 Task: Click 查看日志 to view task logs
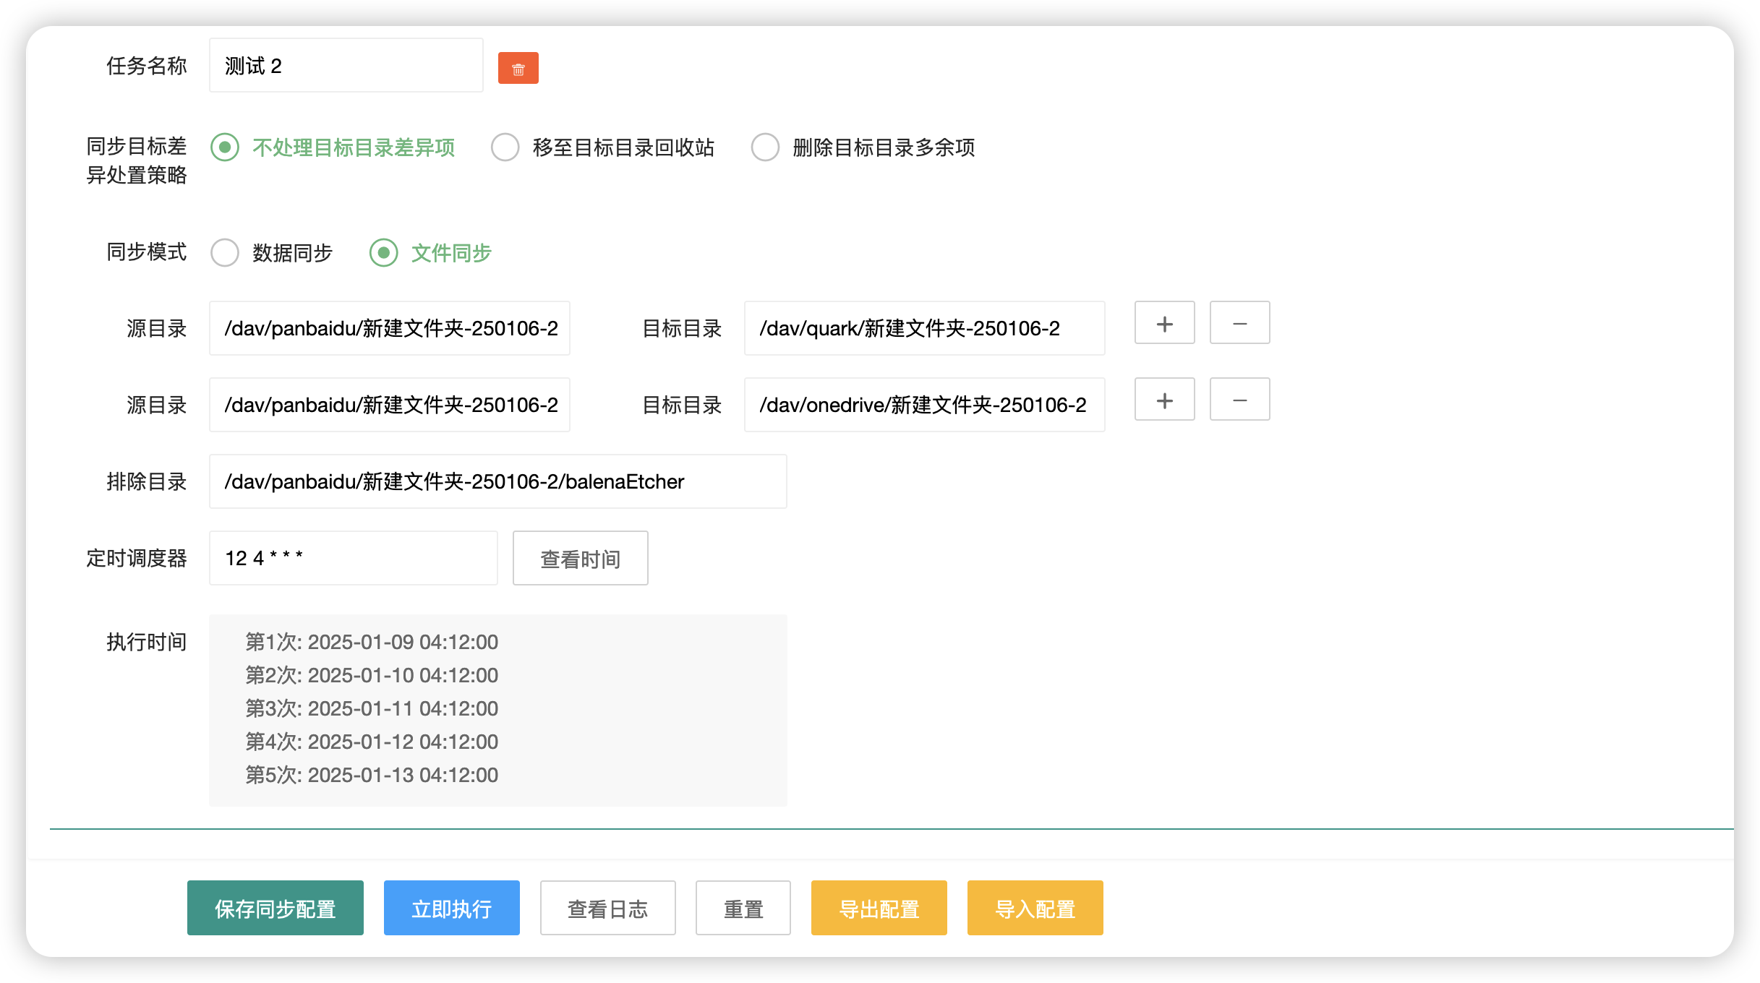pos(607,908)
